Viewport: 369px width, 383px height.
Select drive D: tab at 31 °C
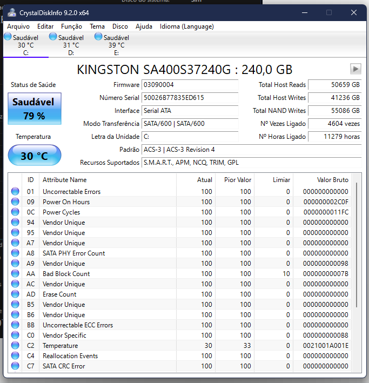(x=71, y=45)
